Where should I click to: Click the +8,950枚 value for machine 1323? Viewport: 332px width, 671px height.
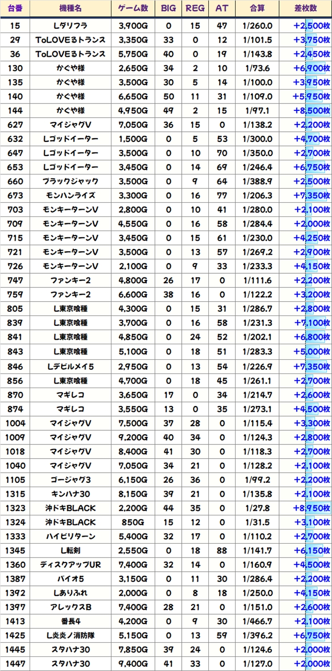tap(311, 508)
